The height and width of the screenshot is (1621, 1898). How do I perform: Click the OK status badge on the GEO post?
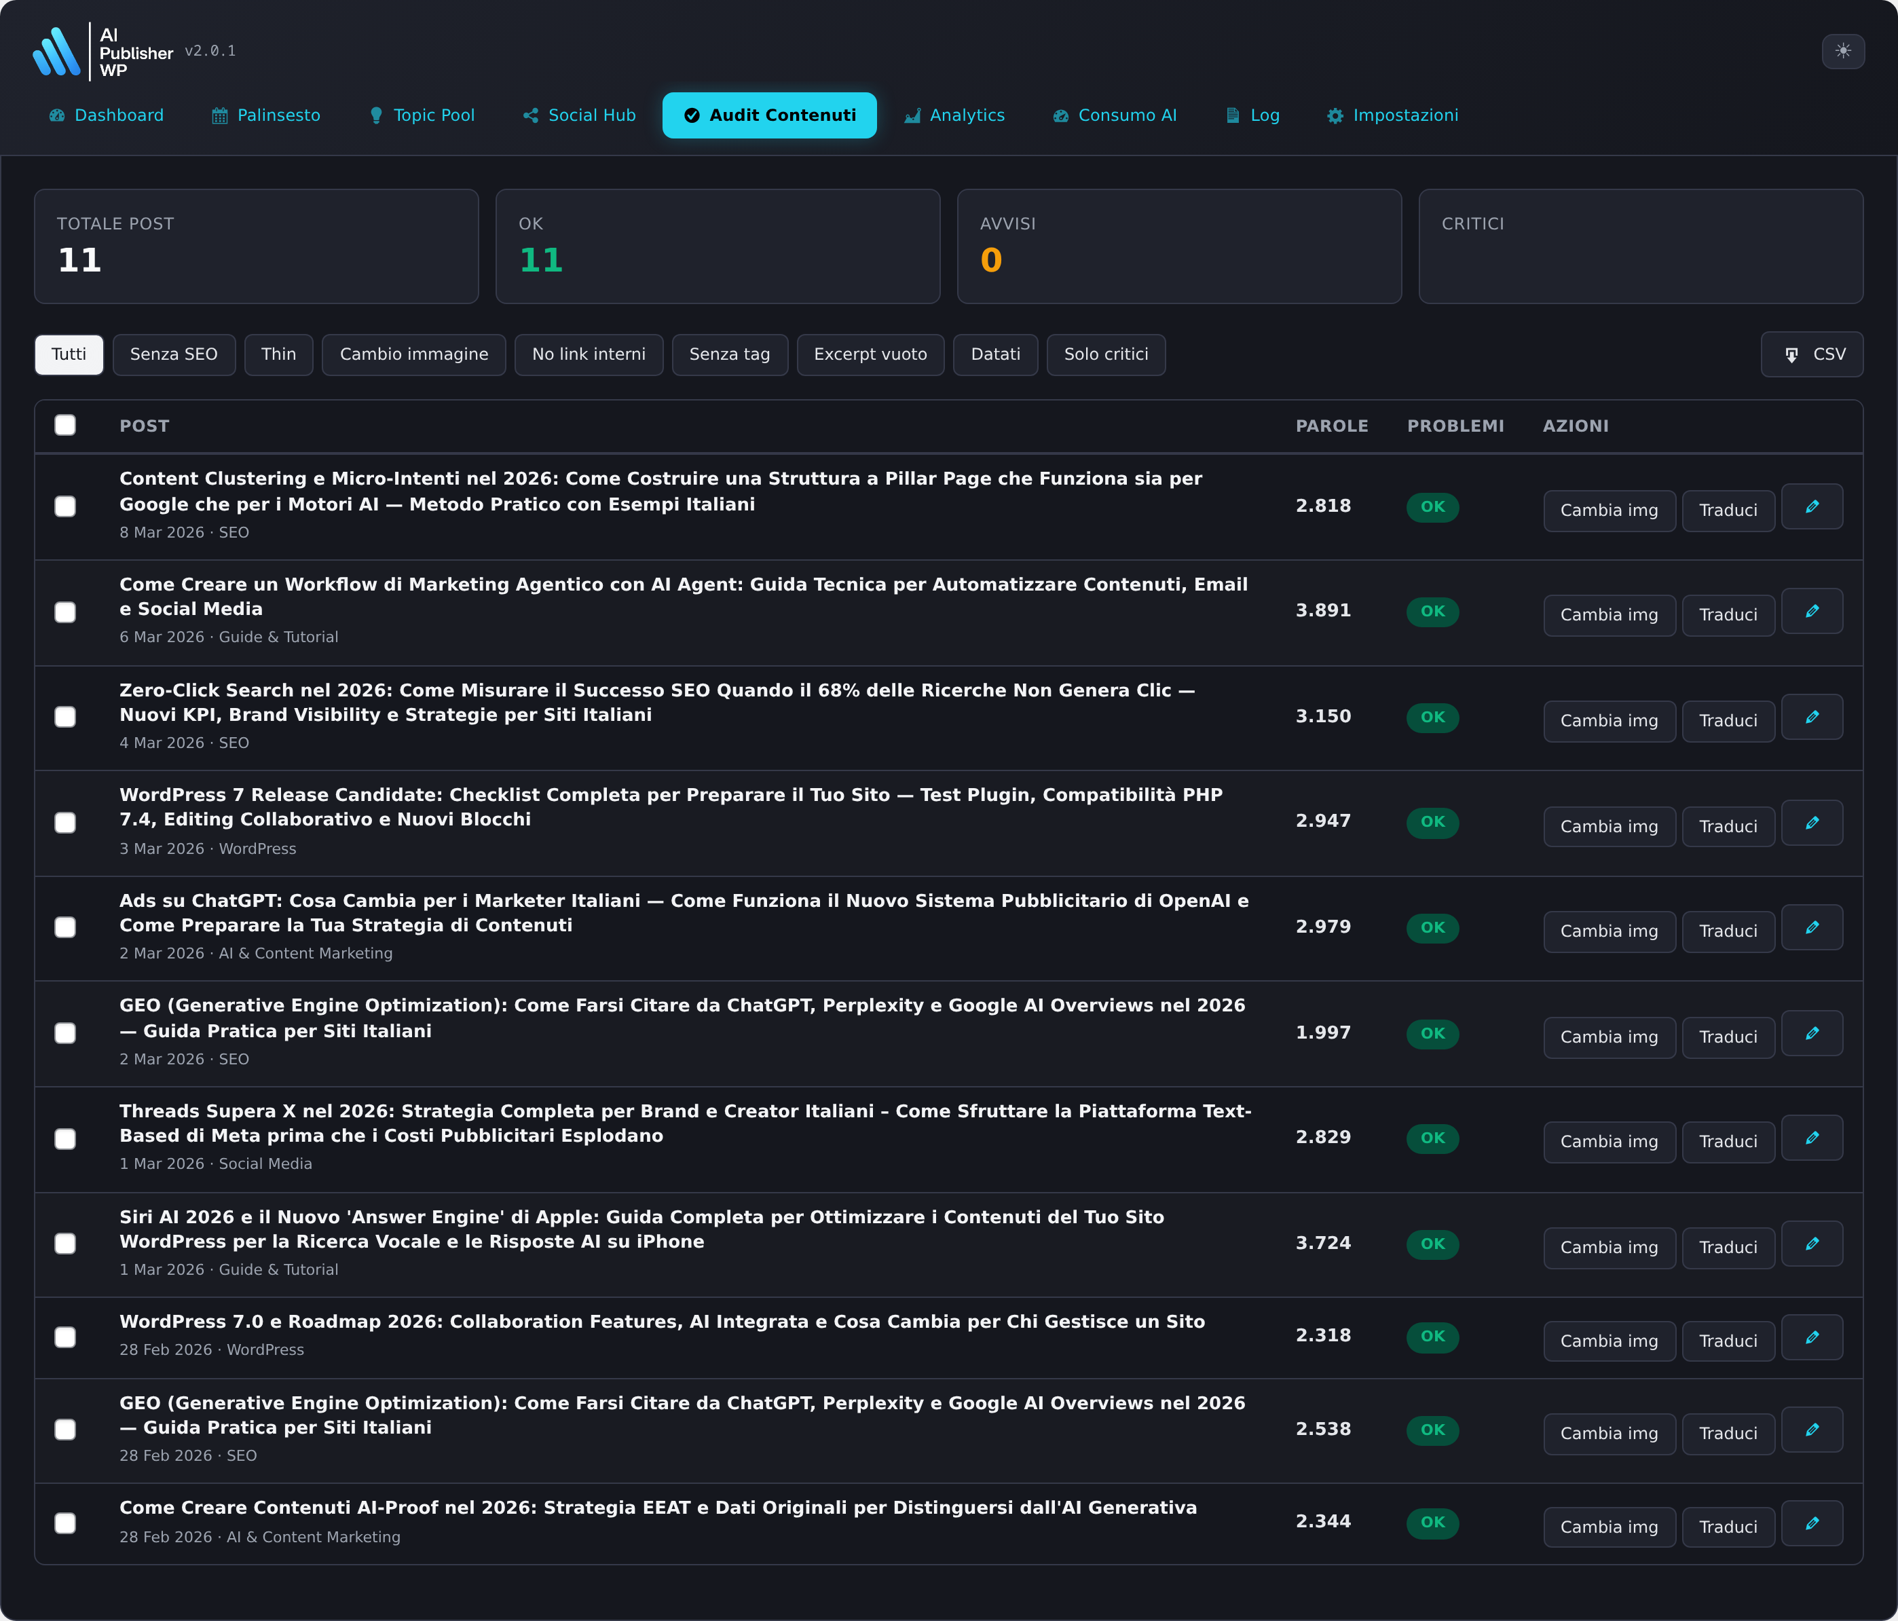[x=1432, y=1033]
